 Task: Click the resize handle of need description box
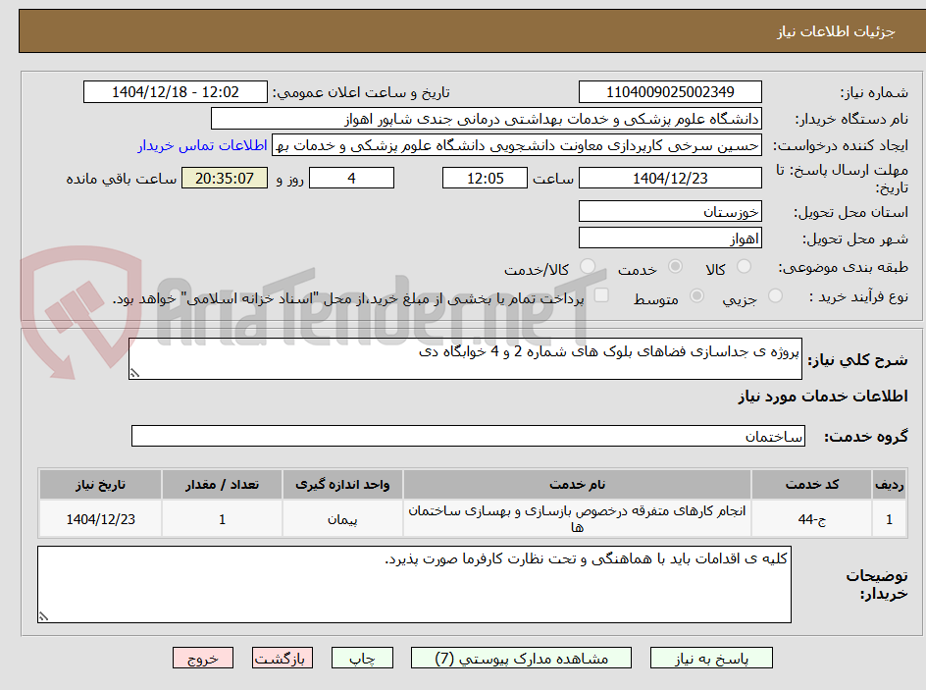[x=134, y=373]
